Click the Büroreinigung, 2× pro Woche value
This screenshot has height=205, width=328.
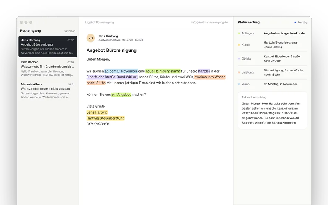tap(284, 73)
